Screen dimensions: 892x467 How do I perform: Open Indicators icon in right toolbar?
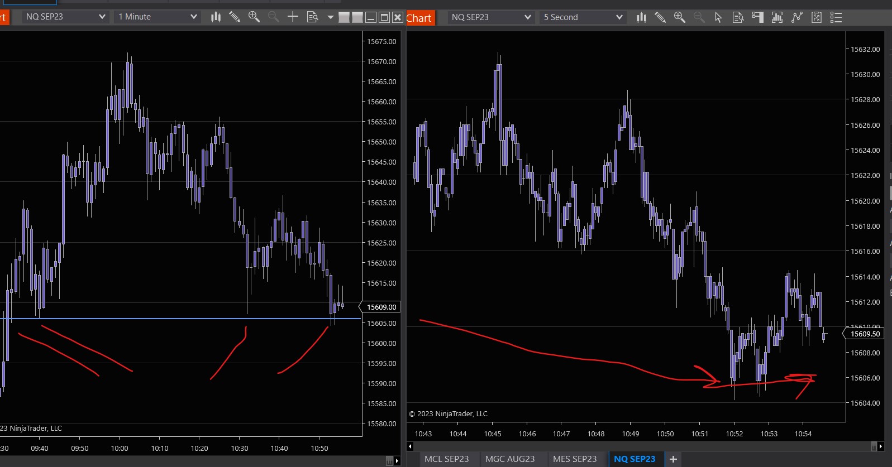777,17
